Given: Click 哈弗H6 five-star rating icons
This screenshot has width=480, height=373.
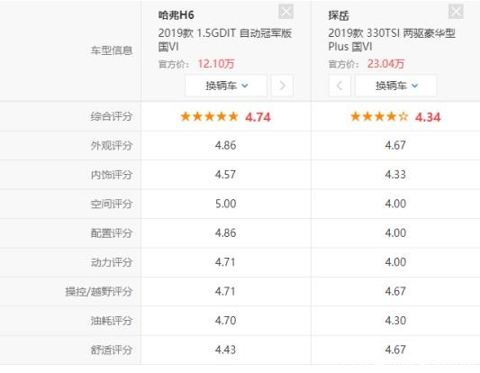Looking at the screenshot, I should tap(210, 117).
